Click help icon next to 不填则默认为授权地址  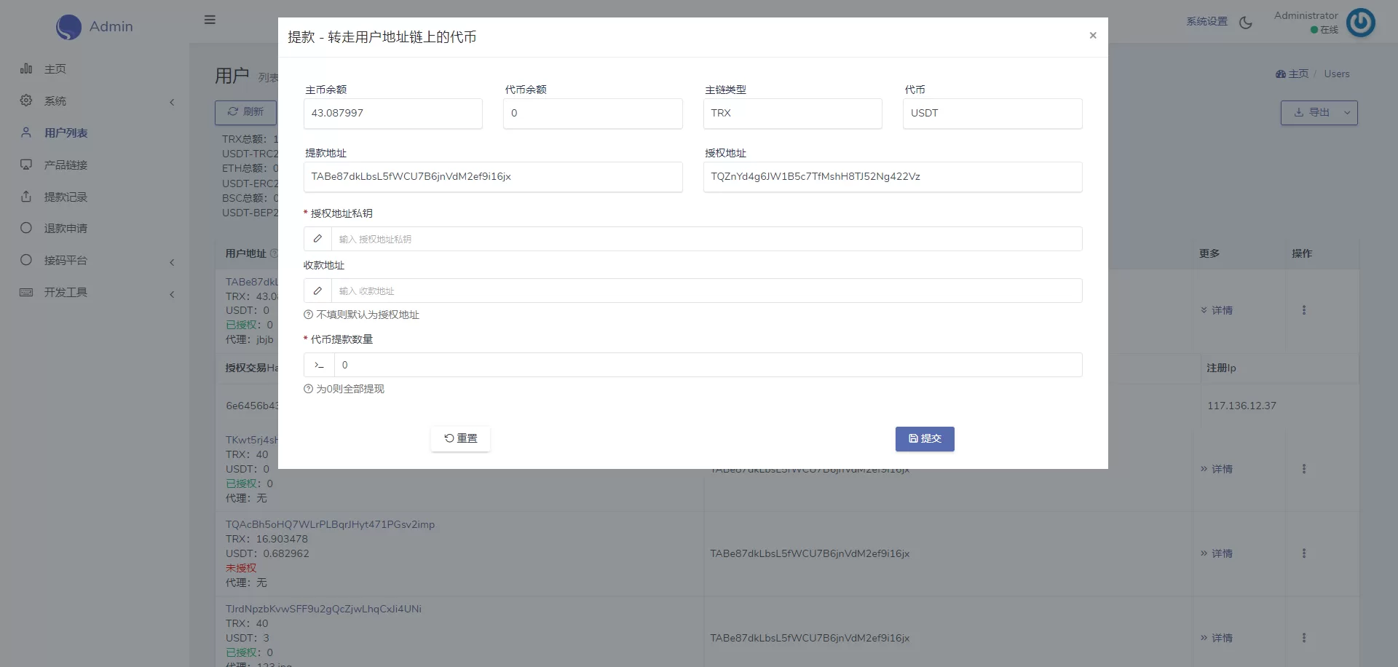(x=308, y=315)
